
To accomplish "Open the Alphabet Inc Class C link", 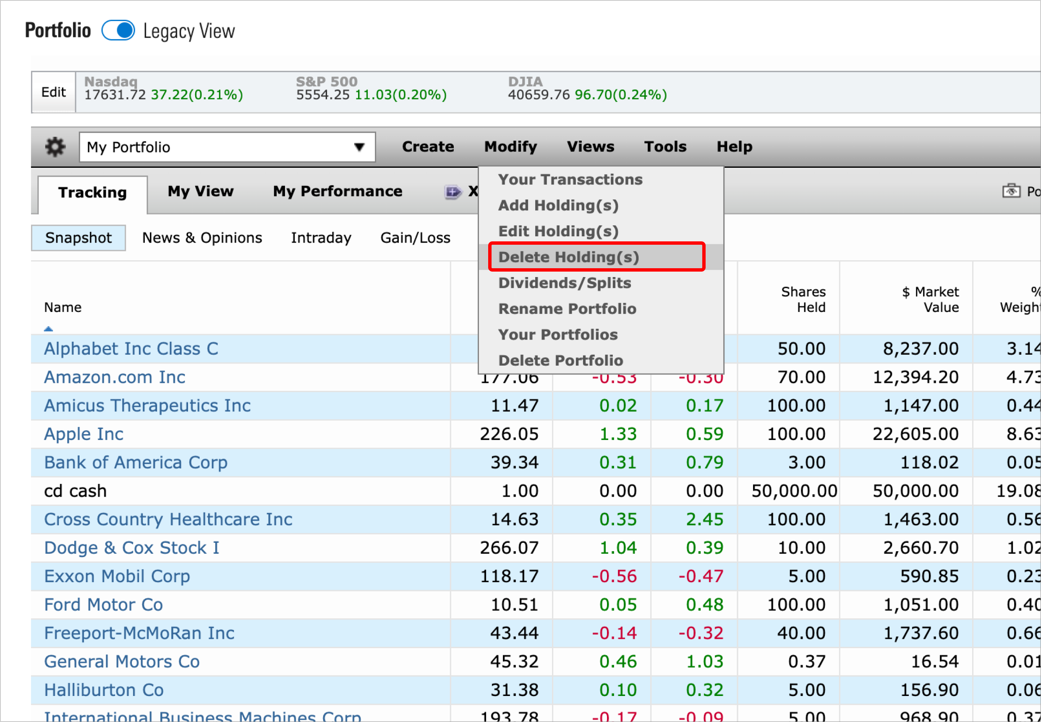I will pos(131,349).
